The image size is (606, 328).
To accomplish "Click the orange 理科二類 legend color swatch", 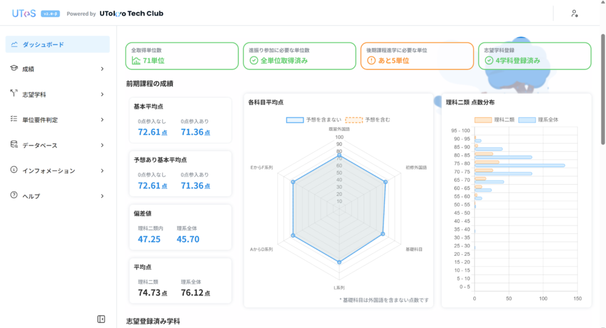I will [483, 120].
